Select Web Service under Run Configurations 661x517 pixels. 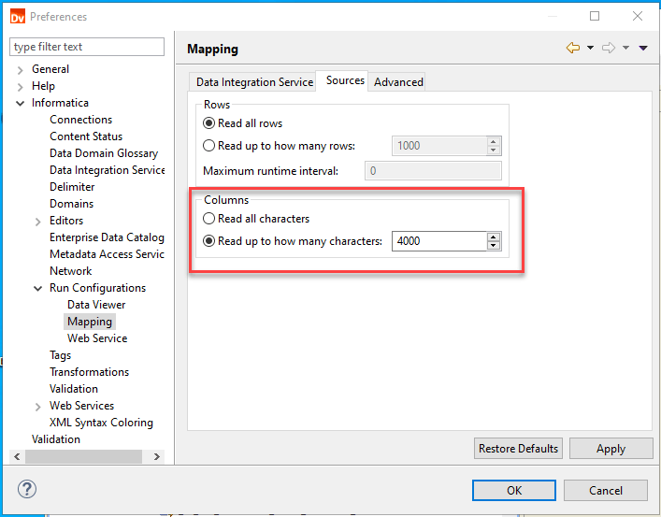(97, 338)
